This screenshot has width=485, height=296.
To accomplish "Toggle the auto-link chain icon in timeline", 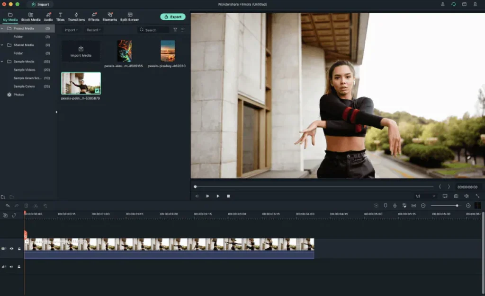I will click(x=14, y=216).
